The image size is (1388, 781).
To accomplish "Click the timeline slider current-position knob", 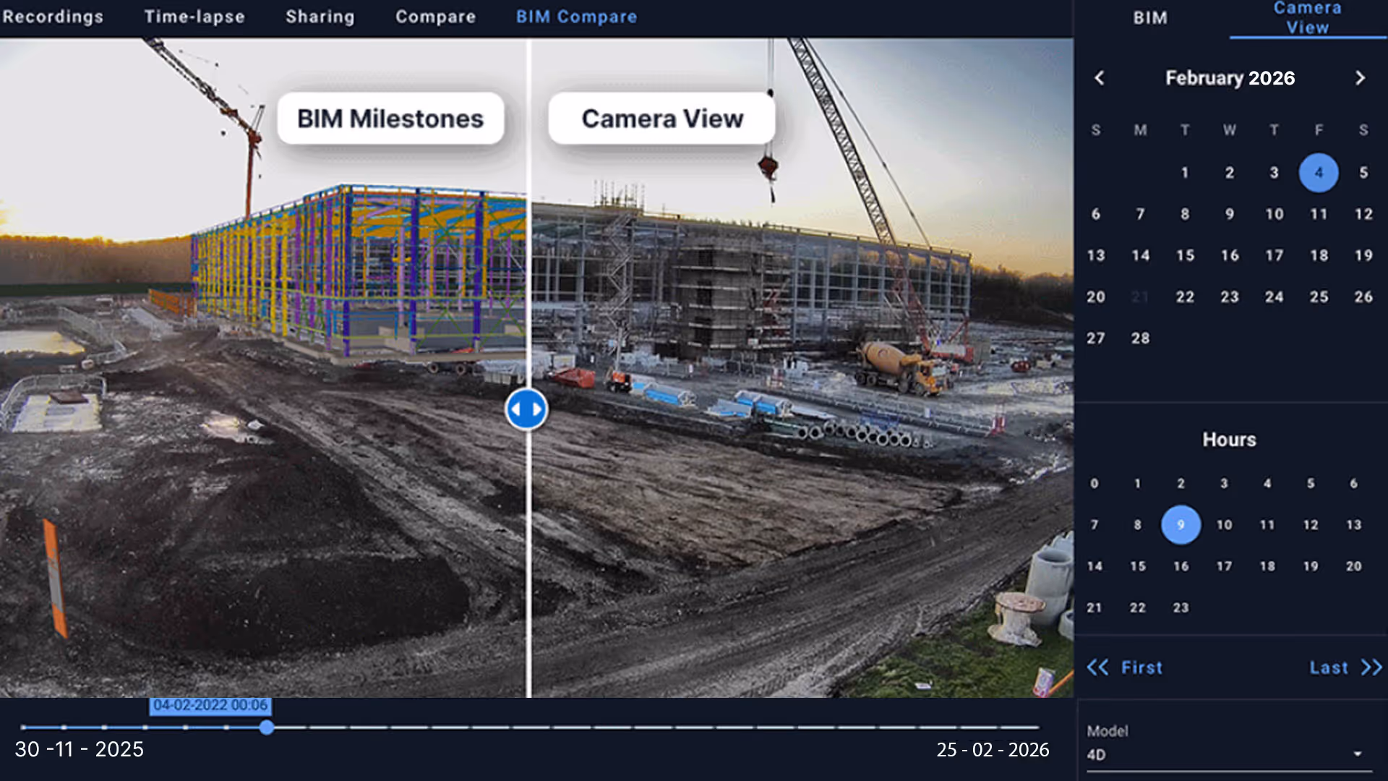I will [267, 727].
